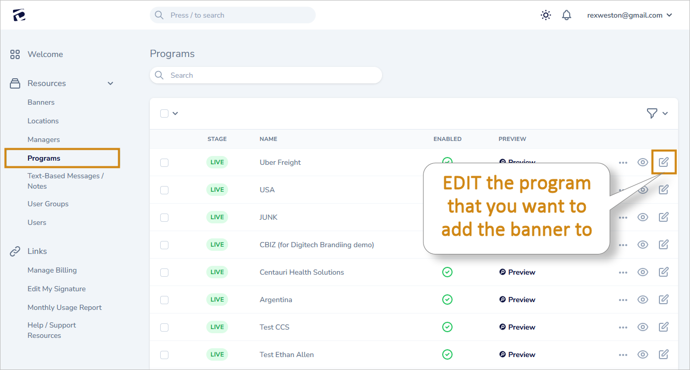Image resolution: width=690 pixels, height=370 pixels.
Task: Select the checkbox for Test Ethan Allen
Action: (164, 355)
